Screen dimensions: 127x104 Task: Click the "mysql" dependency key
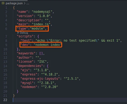pos(27,83)
